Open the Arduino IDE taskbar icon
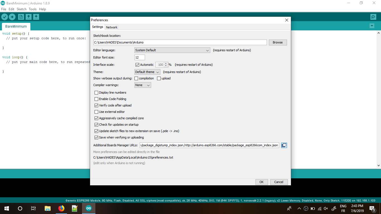 (88, 208)
